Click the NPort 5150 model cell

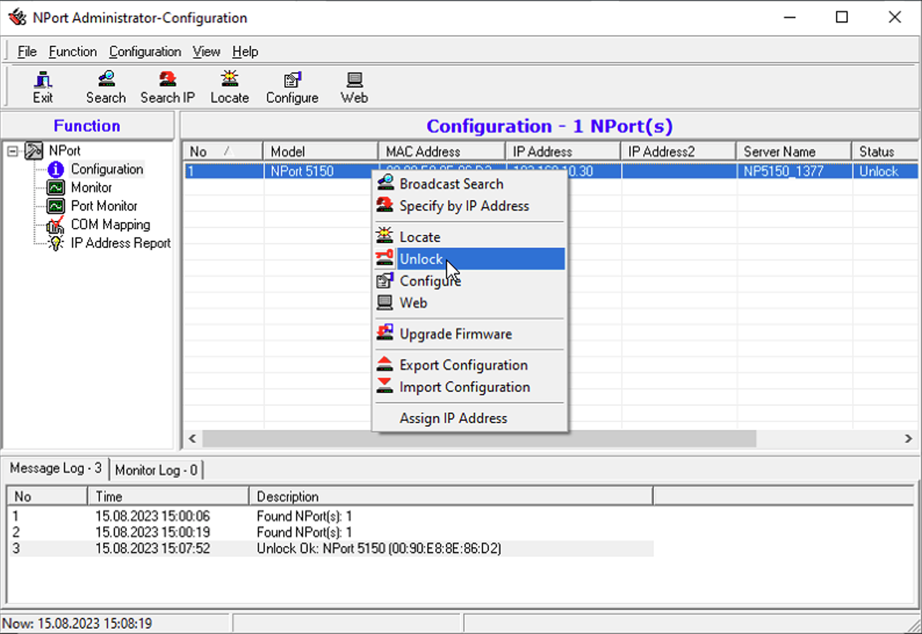(x=321, y=171)
